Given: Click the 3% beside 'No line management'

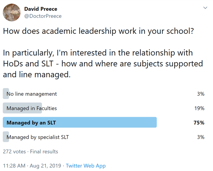Looking at the screenshot, I should pos(201,94).
